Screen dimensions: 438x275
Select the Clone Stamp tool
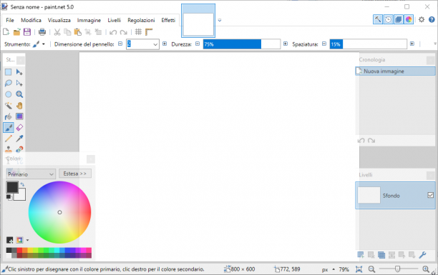pos(9,149)
